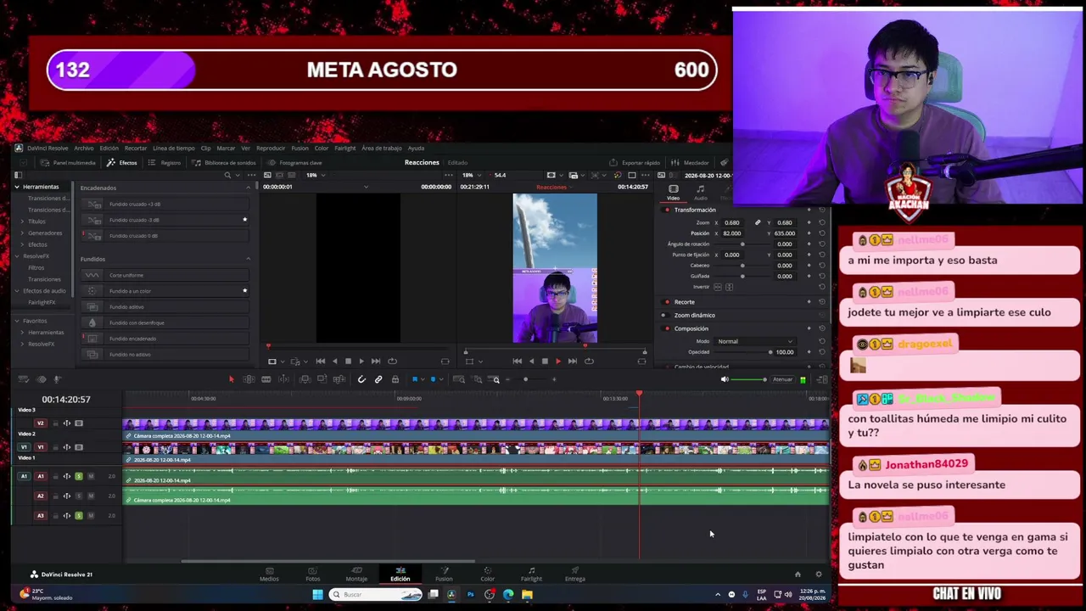Open the Mezclador audio mixer
The width and height of the screenshot is (1086, 611).
tap(691, 163)
